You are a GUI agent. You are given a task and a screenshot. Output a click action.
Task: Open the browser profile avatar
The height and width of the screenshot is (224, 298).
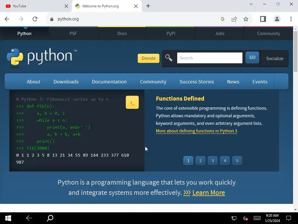(277, 19)
